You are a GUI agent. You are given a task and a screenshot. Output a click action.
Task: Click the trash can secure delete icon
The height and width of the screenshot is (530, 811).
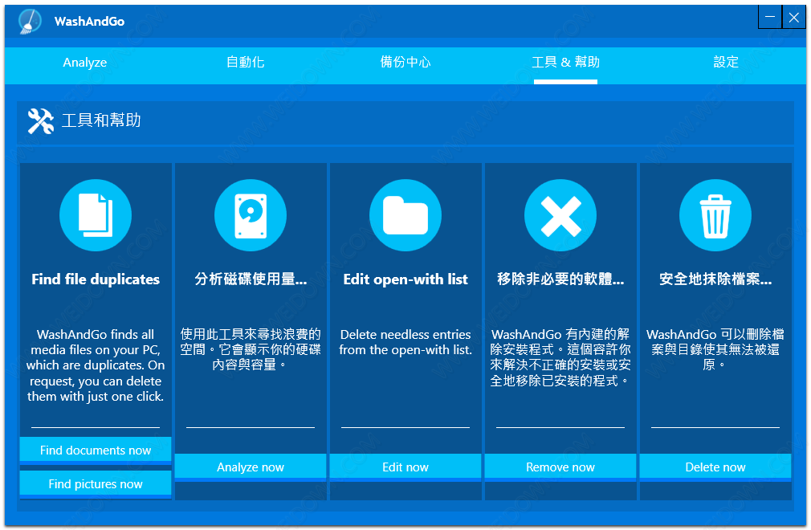coord(715,215)
